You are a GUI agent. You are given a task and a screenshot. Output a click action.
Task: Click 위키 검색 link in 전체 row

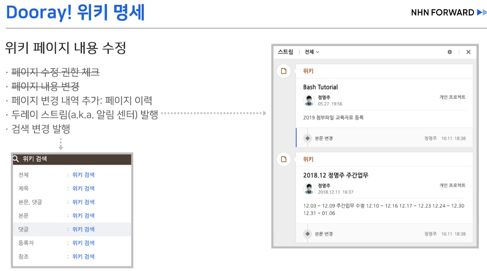[x=83, y=175]
